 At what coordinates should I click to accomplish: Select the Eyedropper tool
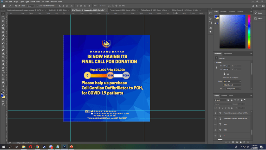[x=3, y=35]
